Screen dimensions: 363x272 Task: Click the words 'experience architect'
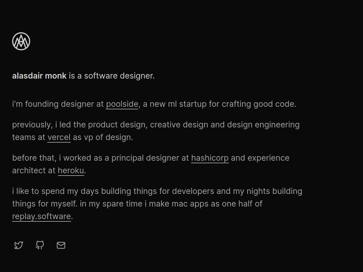click(x=268, y=158)
